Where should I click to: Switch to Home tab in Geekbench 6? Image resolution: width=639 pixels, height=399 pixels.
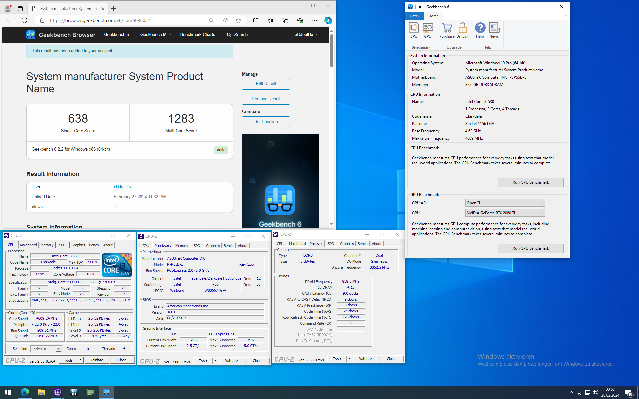[433, 16]
